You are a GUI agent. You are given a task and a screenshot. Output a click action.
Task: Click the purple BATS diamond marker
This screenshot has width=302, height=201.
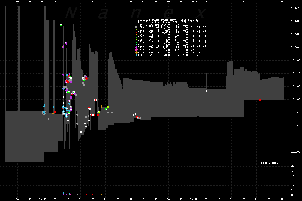click(x=136, y=47)
